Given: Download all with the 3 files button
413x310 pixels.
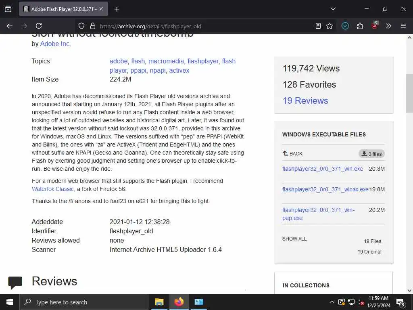Looking at the screenshot, I should coord(371,154).
